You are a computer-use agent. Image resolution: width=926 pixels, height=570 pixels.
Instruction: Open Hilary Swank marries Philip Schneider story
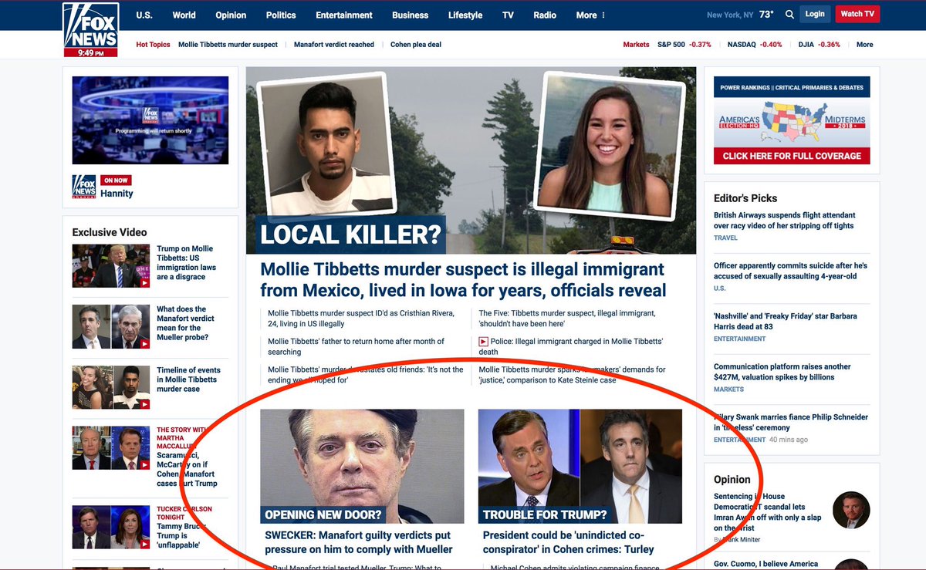(791, 422)
